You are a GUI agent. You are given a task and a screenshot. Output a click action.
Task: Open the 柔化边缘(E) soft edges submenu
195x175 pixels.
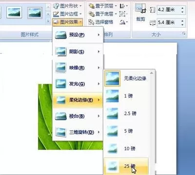[78, 100]
